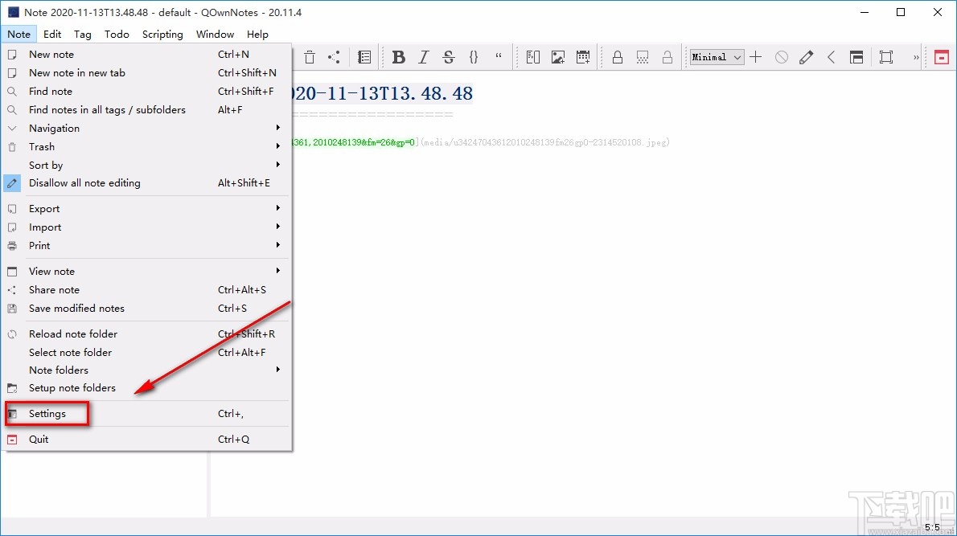Click the QOwnNotes app icon in the title bar
Screen dimensions: 957x536
13,12
